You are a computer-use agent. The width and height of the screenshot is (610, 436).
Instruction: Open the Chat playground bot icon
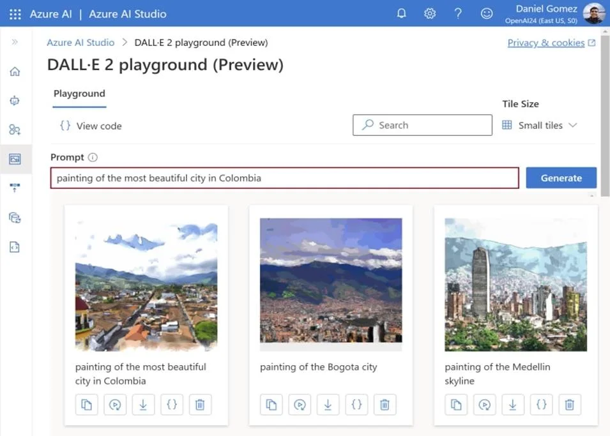point(15,101)
